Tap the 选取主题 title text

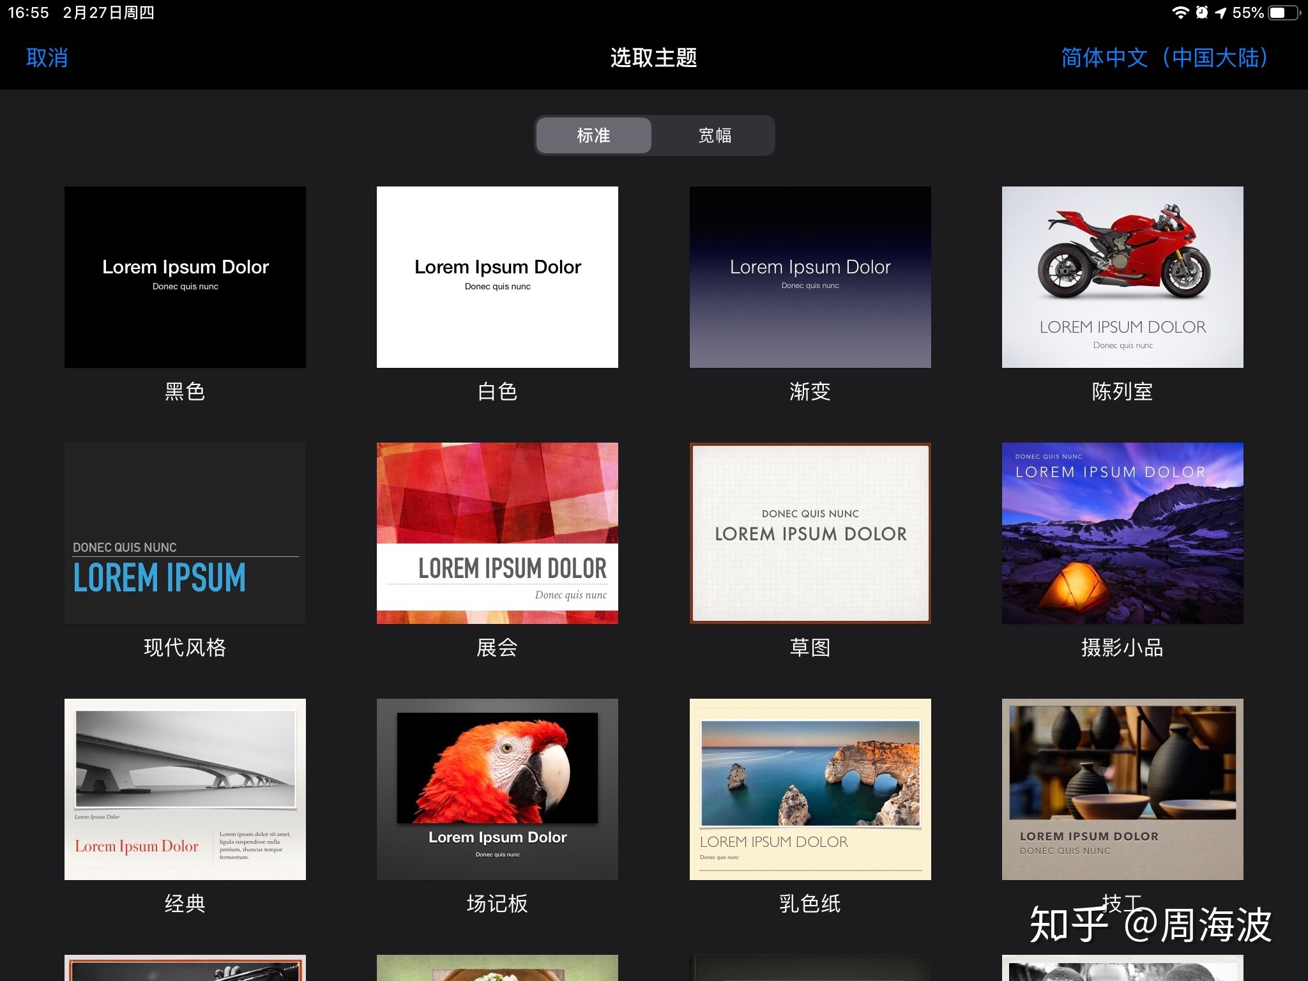(x=653, y=57)
